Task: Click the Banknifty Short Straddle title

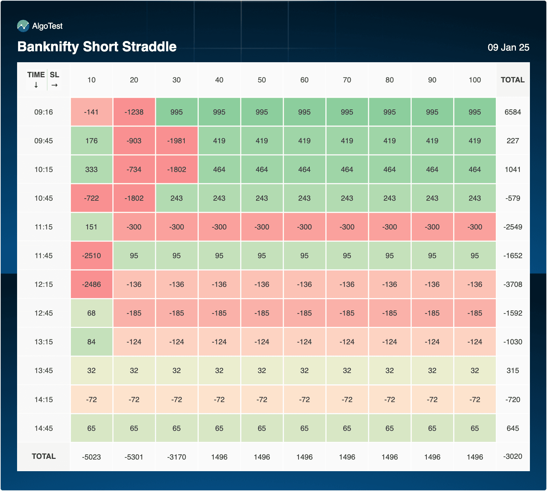Action: point(97,47)
